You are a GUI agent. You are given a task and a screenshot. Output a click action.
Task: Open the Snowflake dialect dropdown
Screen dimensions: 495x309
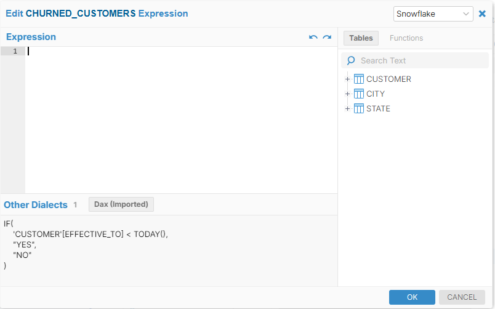click(x=433, y=14)
